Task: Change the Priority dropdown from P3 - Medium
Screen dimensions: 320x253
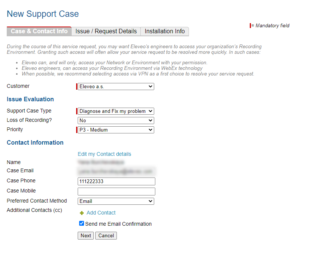Action: pyautogui.click(x=116, y=130)
